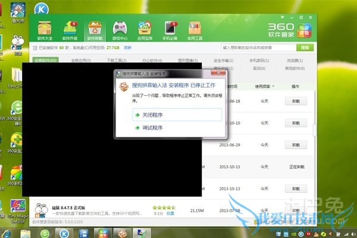The image size is (357, 238).
Task: Open the iTiny Magic Swf2Gif desktop shortcut
Action: [x=18, y=212]
